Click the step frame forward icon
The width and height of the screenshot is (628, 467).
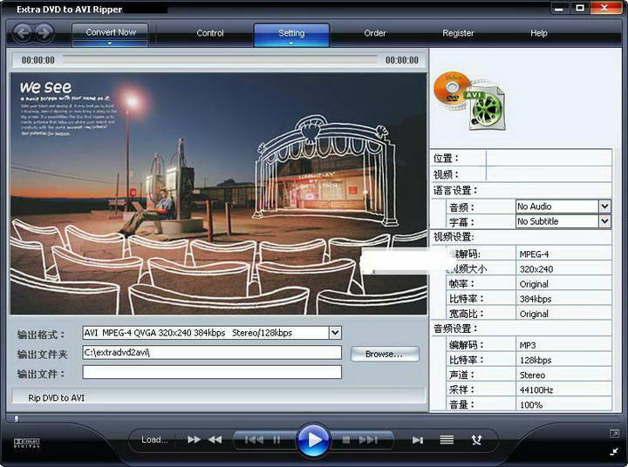418,440
